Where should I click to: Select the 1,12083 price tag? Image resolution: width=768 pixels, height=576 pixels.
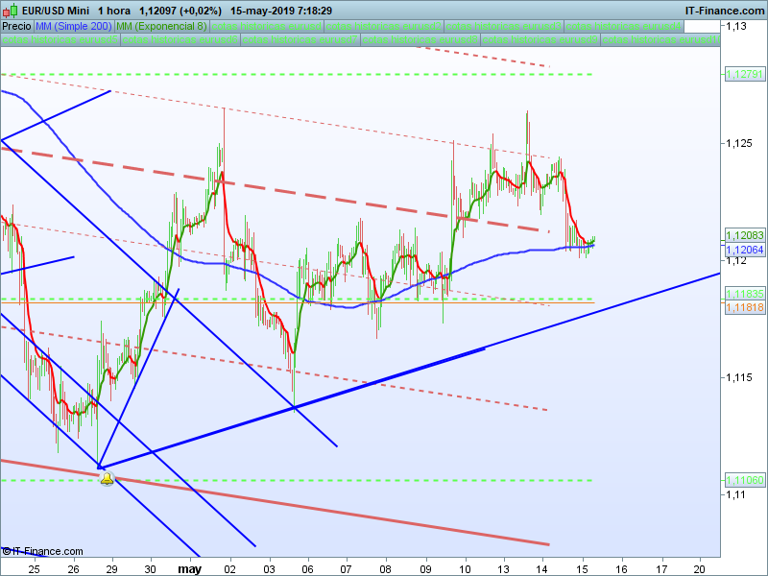[745, 235]
